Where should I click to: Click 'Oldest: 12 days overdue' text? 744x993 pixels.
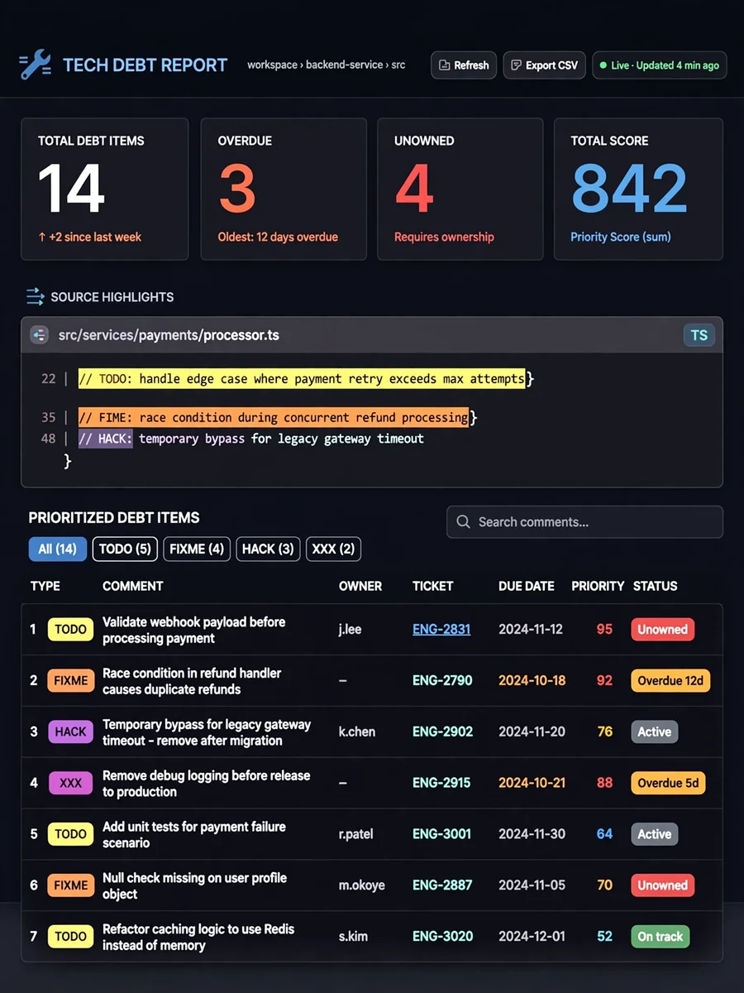[278, 237]
